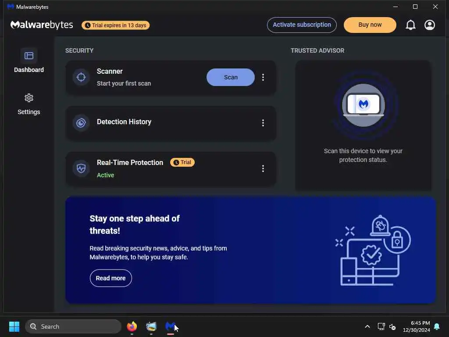The width and height of the screenshot is (449, 337).
Task: Click the Detection History title
Action: click(124, 122)
